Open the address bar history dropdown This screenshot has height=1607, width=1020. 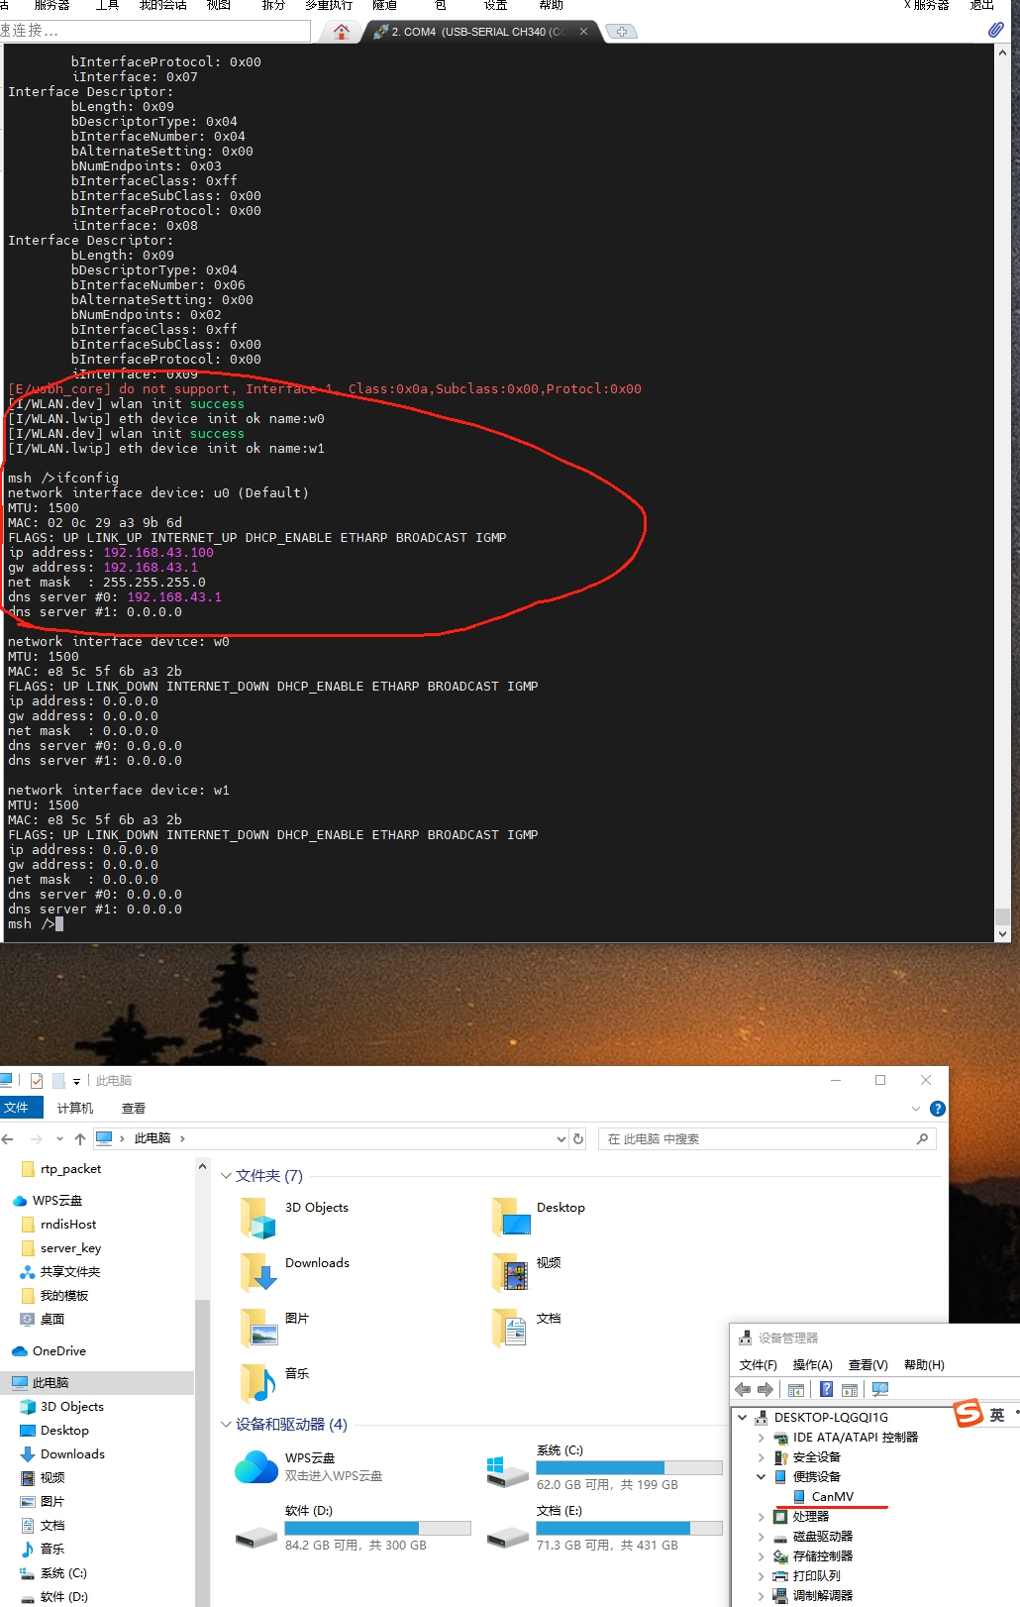click(561, 1139)
